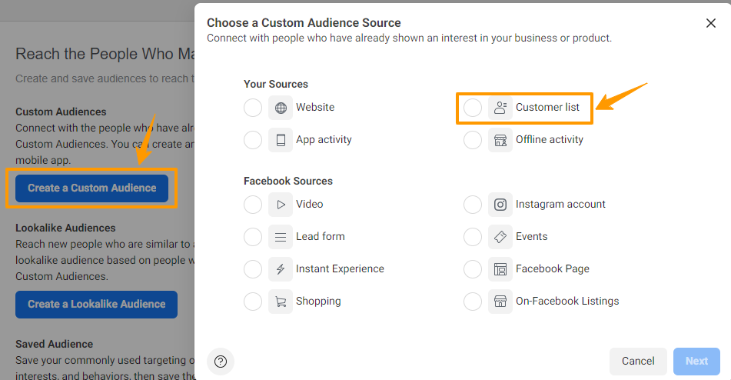Click the Instagram account icon

500,205
